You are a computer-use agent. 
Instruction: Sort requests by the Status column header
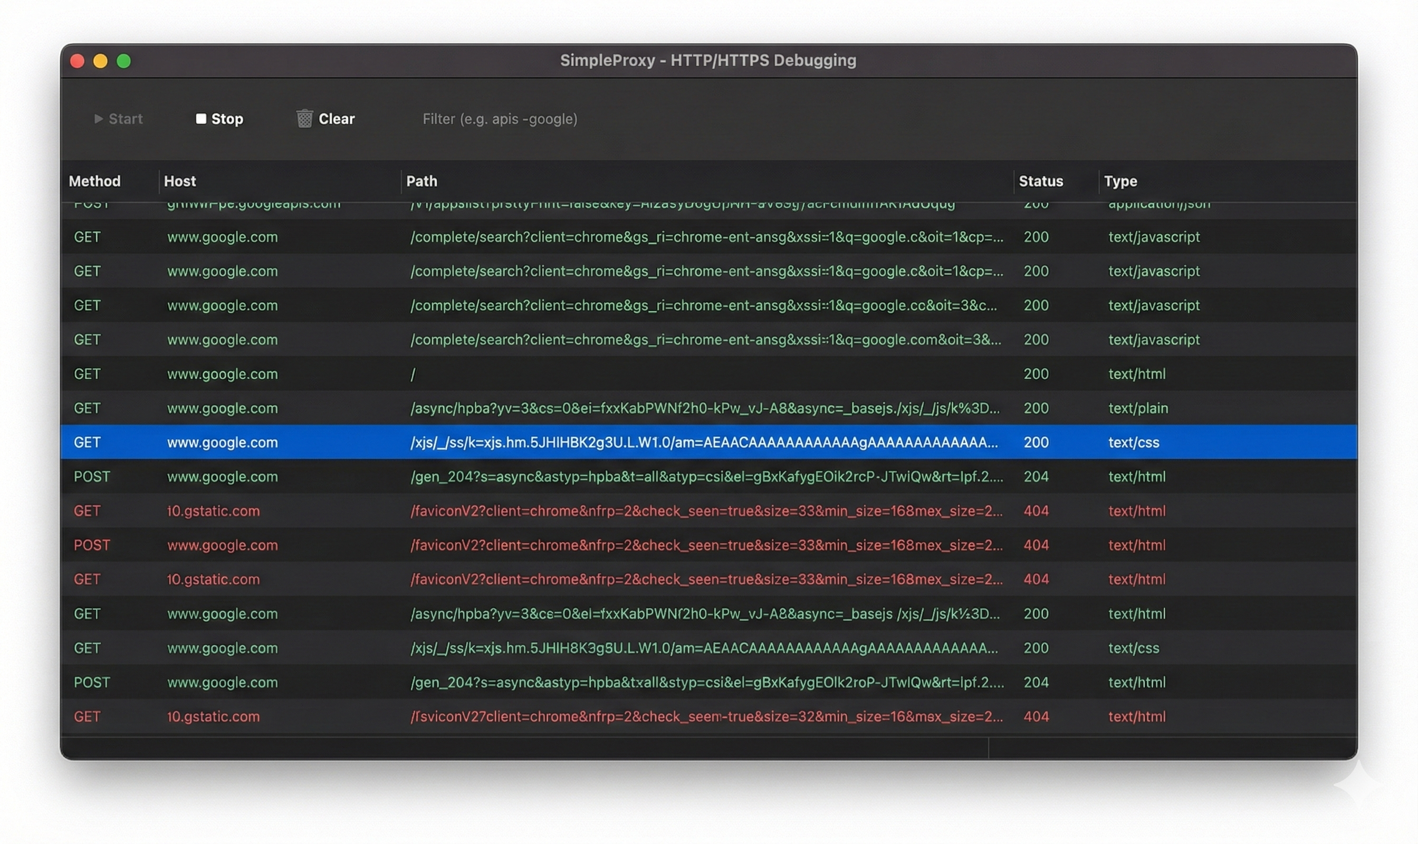[x=1041, y=181]
